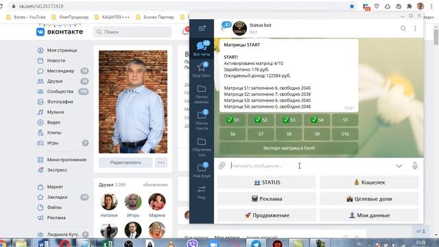Screen dimensions: 439x247
Task: Select the S10 matrix button
Action: [x=345, y=134]
